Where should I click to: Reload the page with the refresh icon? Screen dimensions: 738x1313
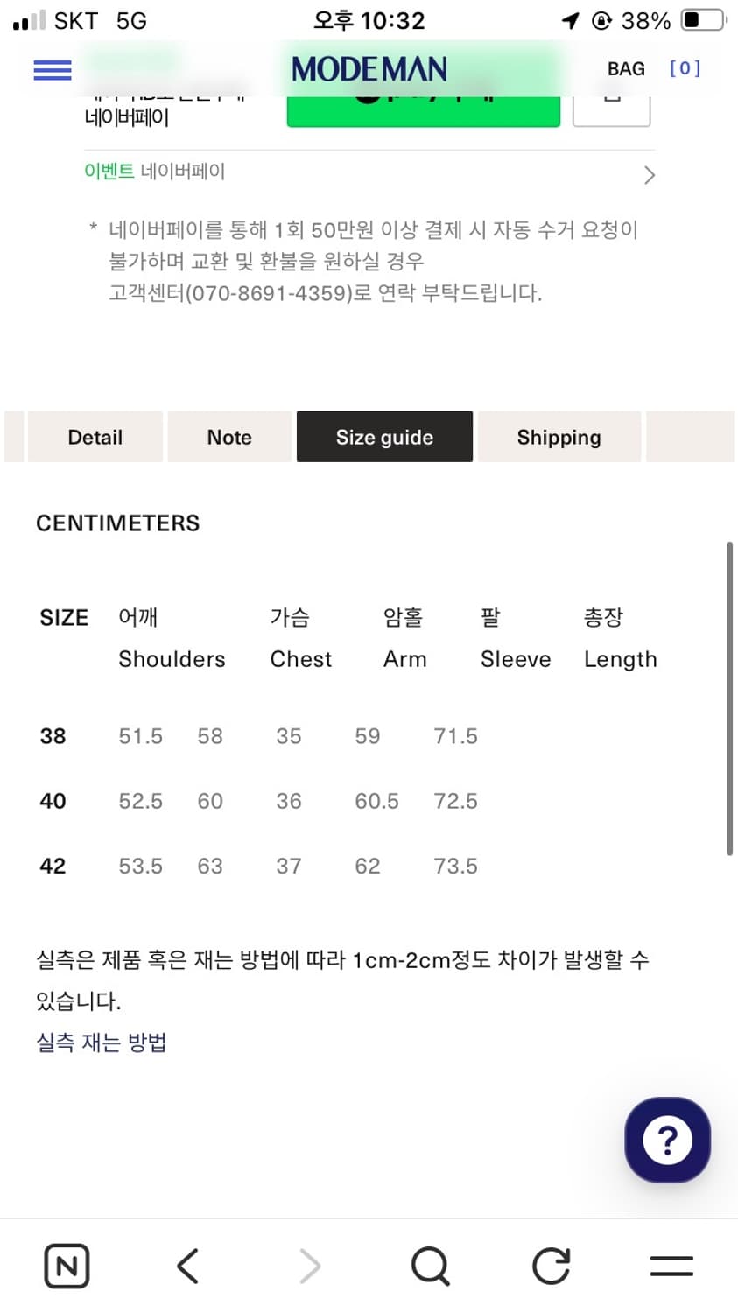(x=552, y=1266)
